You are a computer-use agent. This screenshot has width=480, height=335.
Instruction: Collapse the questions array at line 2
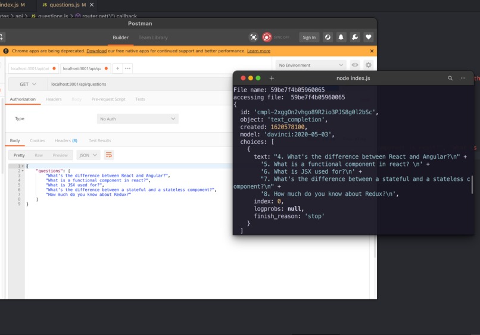(23, 171)
